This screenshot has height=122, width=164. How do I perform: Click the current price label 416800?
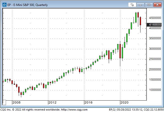154,25
